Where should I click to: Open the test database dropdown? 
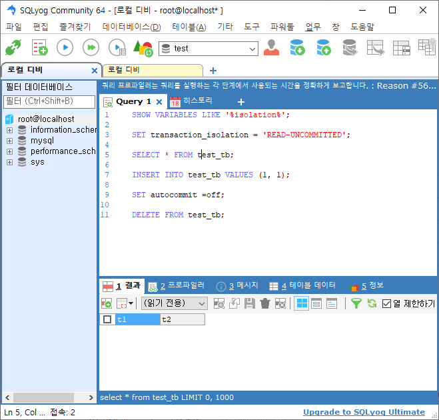pos(209,49)
